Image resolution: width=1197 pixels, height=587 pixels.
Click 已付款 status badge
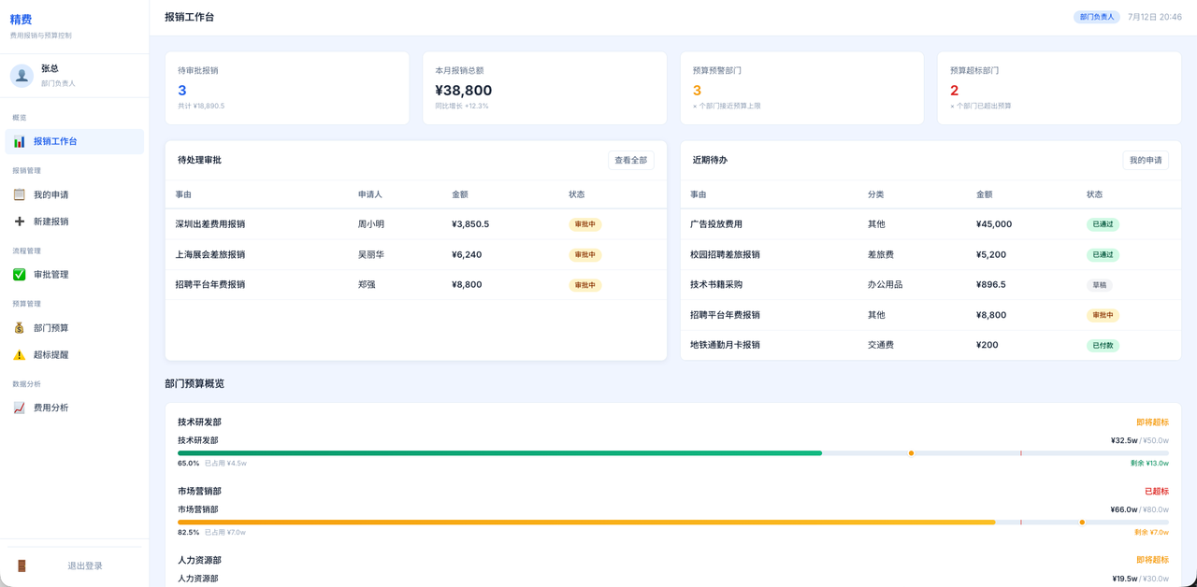[1103, 345]
